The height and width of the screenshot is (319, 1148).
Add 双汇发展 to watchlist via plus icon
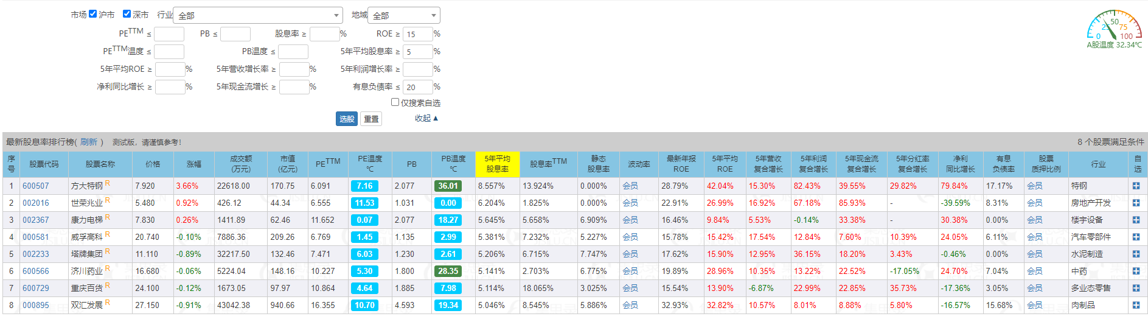(1136, 306)
